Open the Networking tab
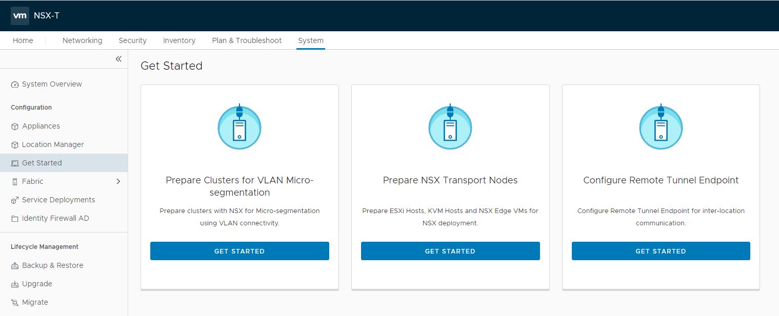 click(x=82, y=40)
